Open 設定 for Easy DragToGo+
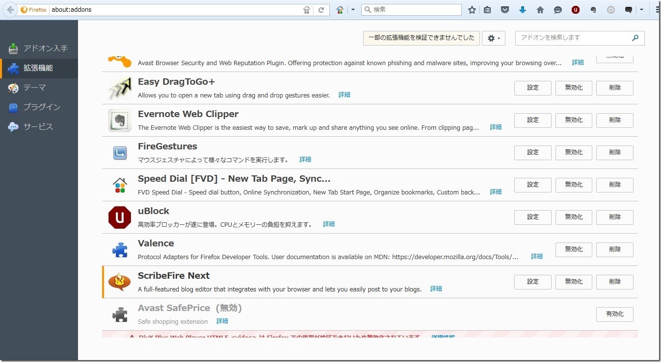661x362 pixels. pyautogui.click(x=533, y=88)
